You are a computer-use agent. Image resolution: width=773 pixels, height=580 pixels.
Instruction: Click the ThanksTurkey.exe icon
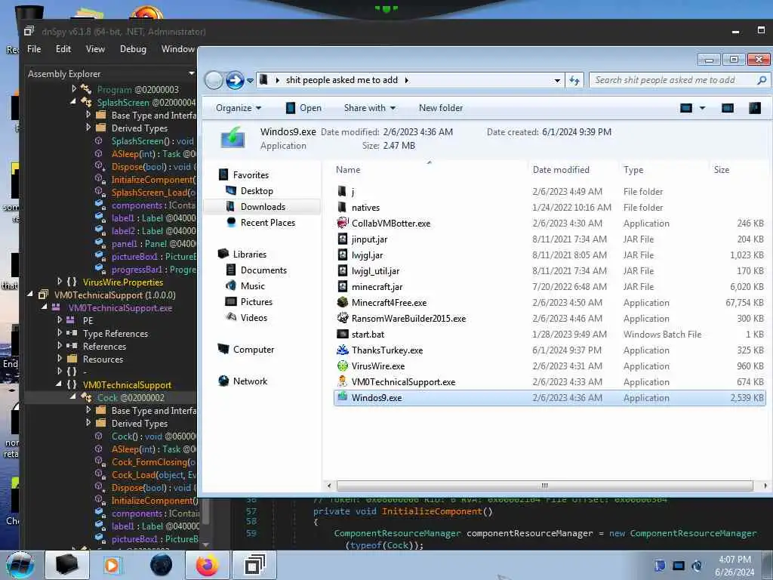(343, 350)
